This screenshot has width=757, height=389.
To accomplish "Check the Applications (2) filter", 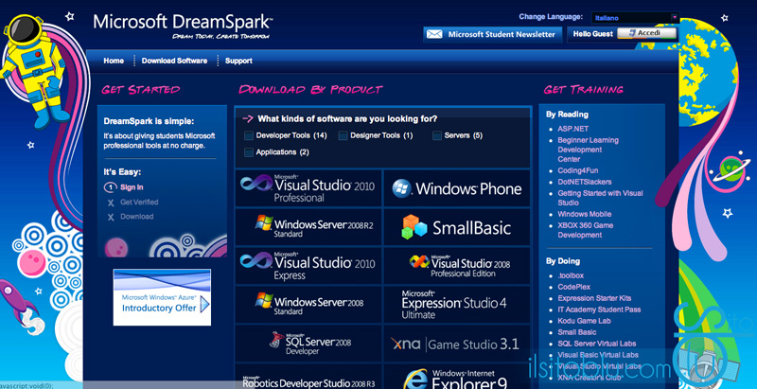I will (249, 152).
